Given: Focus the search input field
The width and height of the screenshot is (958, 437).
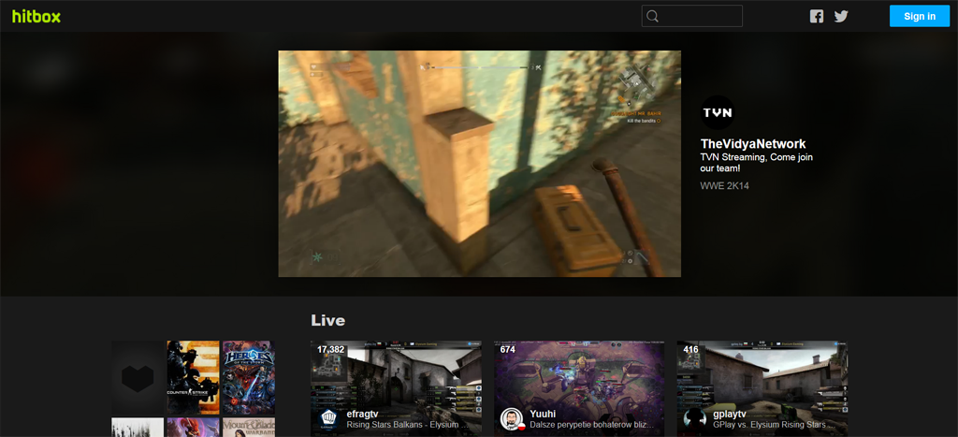Looking at the screenshot, I should point(692,16).
